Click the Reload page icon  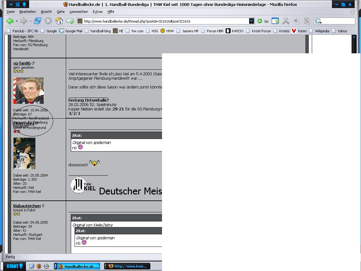point(38,21)
